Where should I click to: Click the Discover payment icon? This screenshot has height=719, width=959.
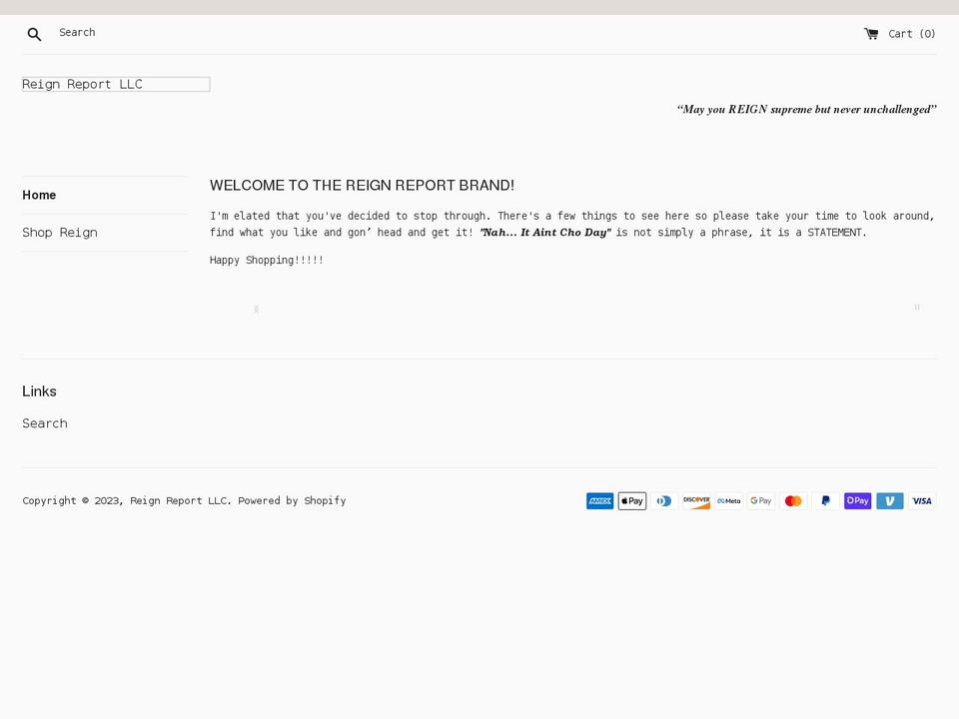696,500
